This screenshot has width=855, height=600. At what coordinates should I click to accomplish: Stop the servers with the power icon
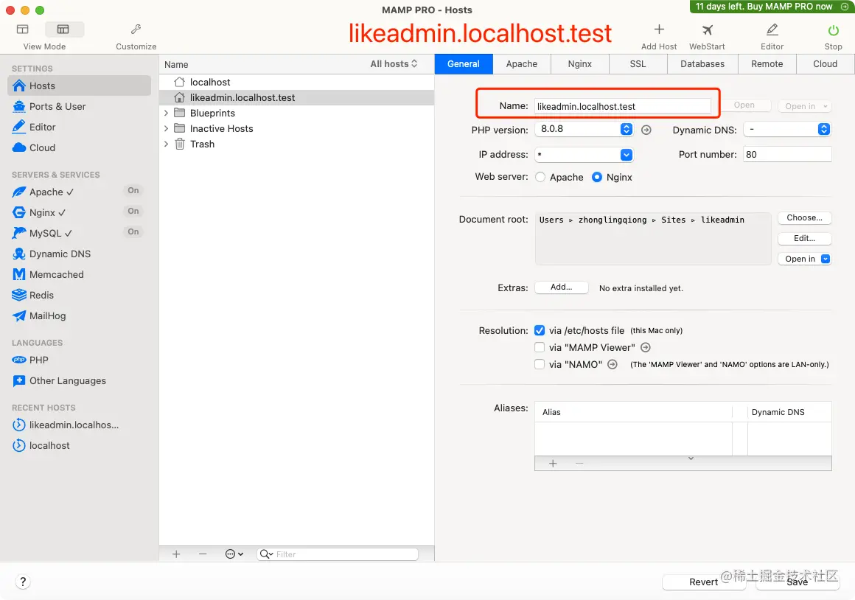(x=833, y=30)
